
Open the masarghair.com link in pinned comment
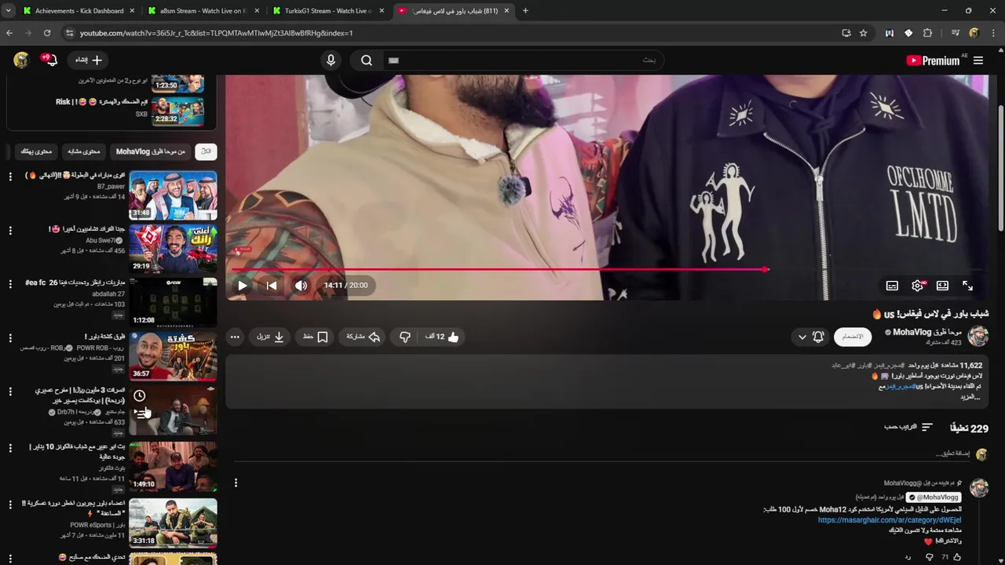889,519
